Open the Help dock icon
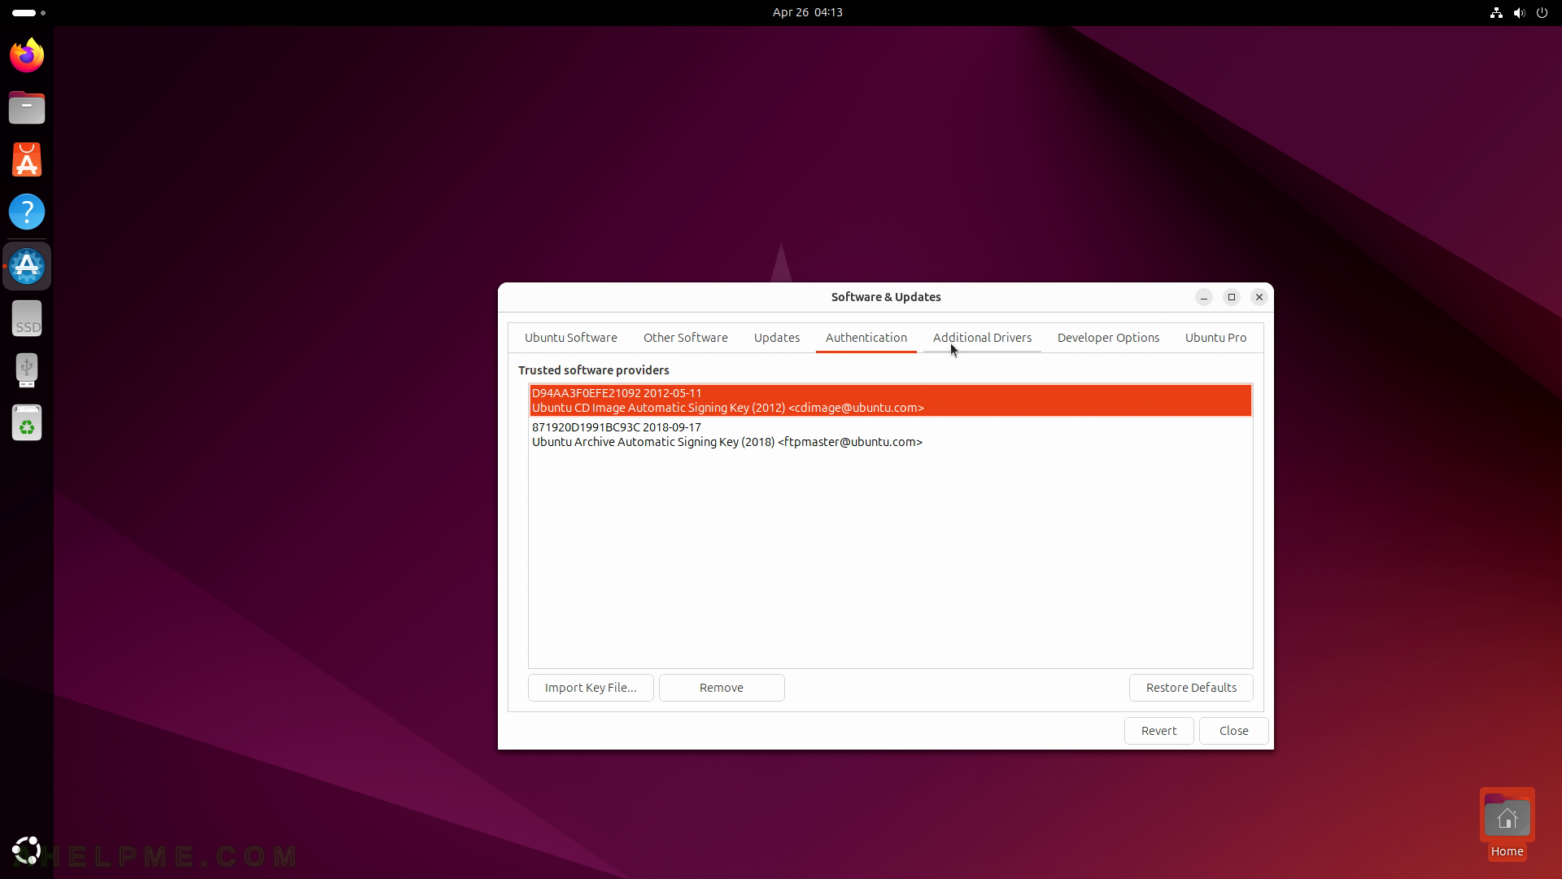The height and width of the screenshot is (879, 1562). coord(27,212)
